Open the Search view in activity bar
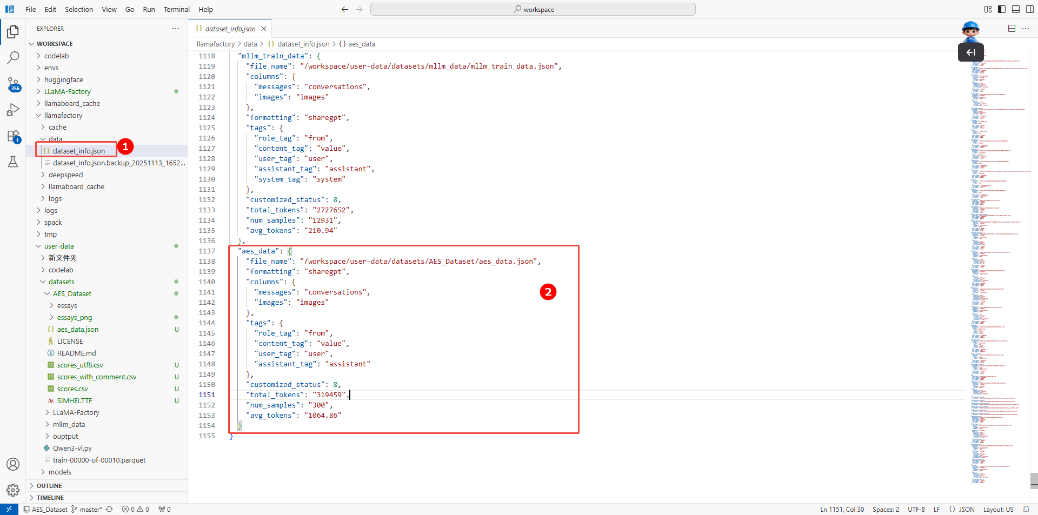Viewport: 1038px width, 515px height. (13, 57)
